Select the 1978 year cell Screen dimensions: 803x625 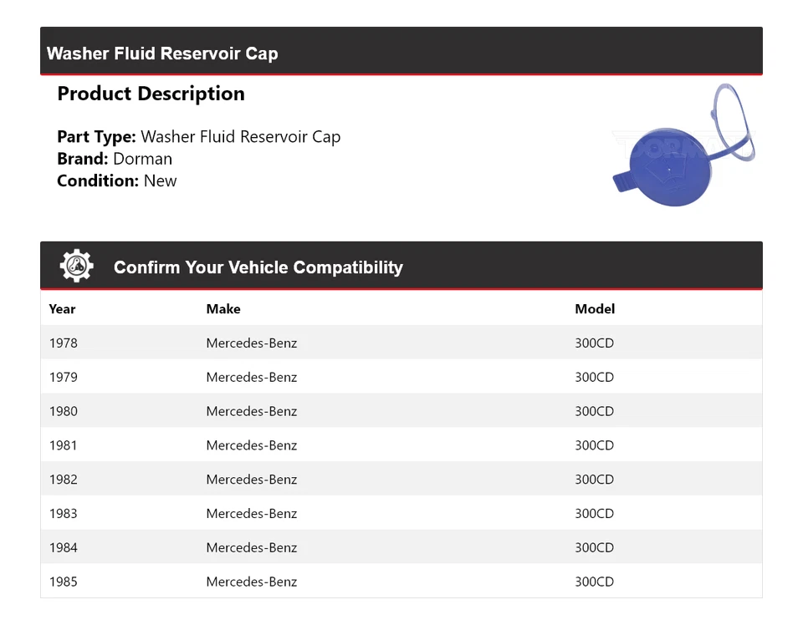point(64,343)
